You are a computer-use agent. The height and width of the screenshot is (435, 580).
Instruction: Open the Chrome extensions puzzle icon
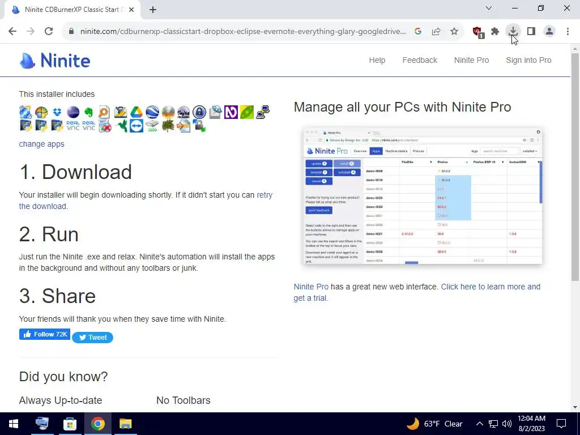pyautogui.click(x=495, y=31)
